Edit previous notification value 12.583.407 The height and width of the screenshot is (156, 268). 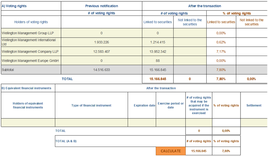pos(101,52)
